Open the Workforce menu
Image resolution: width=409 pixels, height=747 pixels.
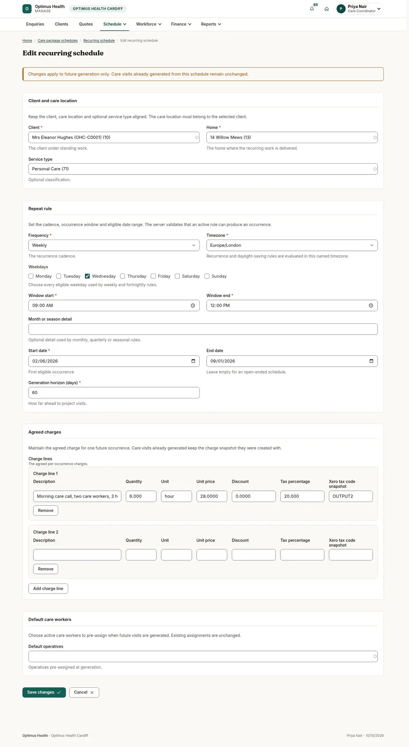(149, 24)
